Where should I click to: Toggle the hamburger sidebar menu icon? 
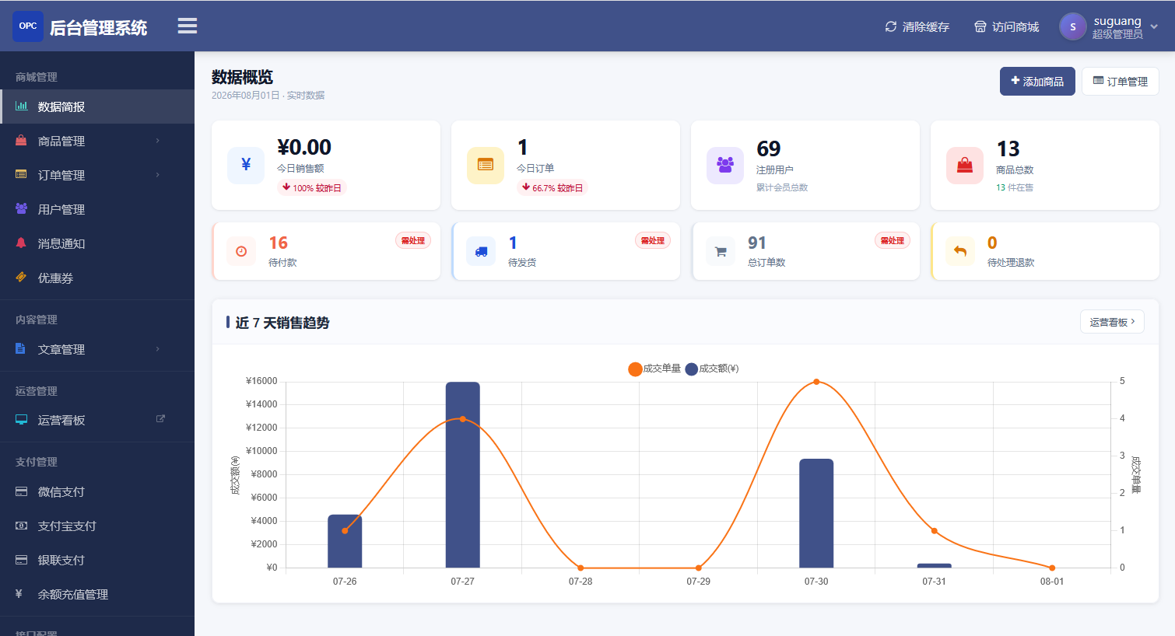187,26
